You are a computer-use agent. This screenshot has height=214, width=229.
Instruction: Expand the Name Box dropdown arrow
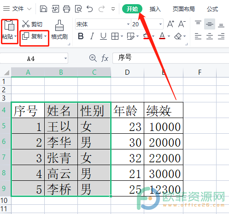[x=65, y=59]
